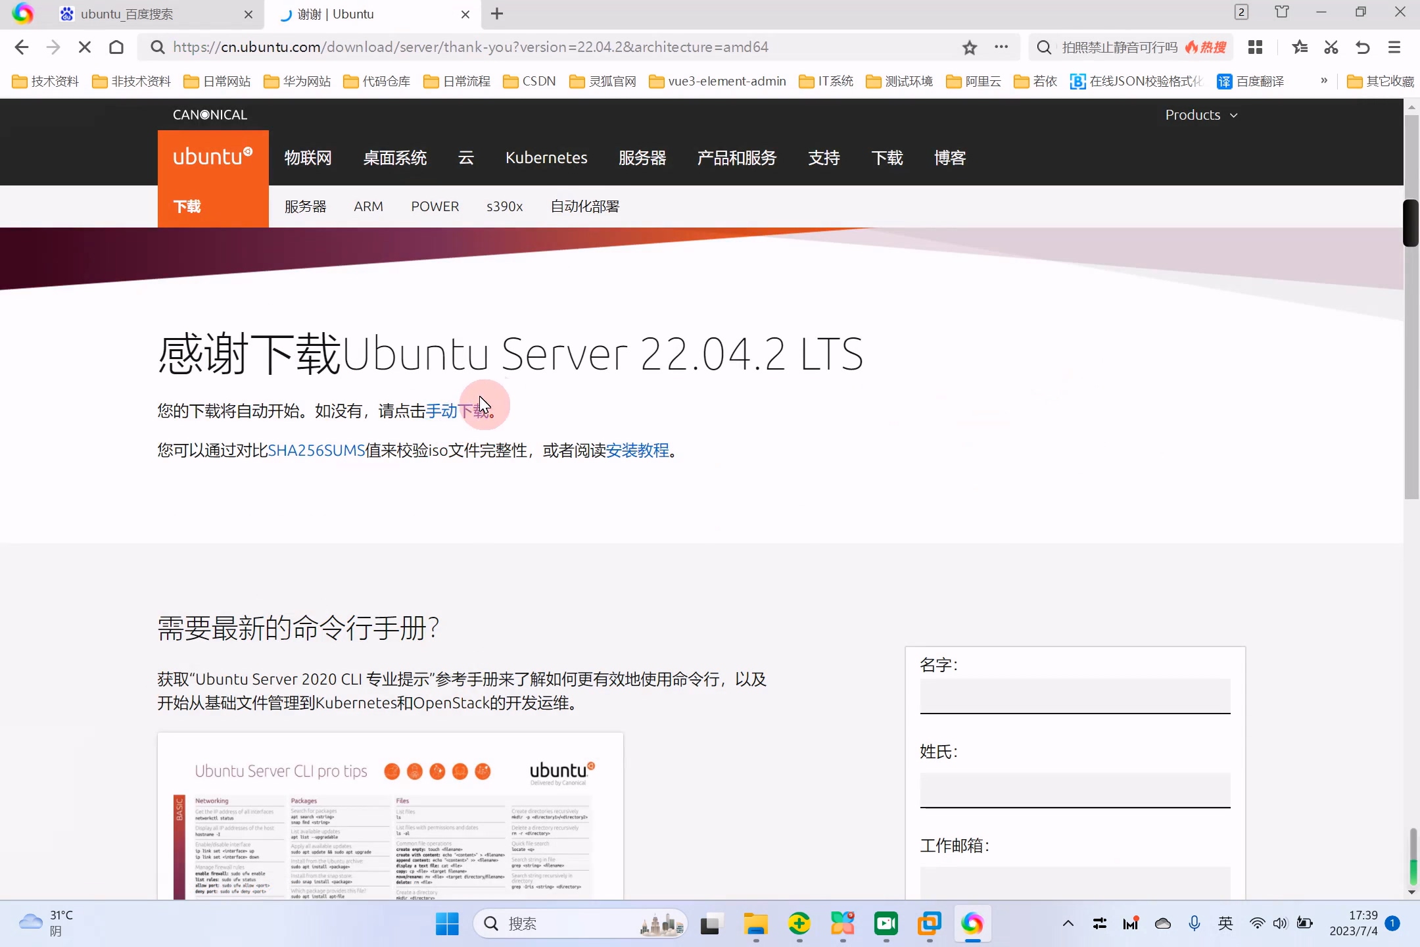The width and height of the screenshot is (1420, 947).
Task: Open the Wi-Fi network tray icon
Action: click(x=1256, y=923)
